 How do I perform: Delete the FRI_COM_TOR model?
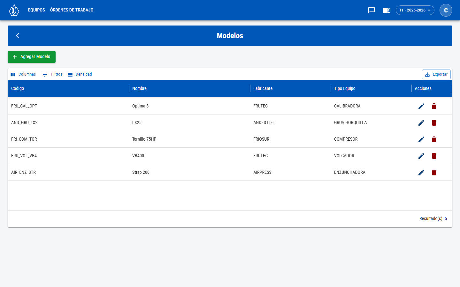(434, 139)
